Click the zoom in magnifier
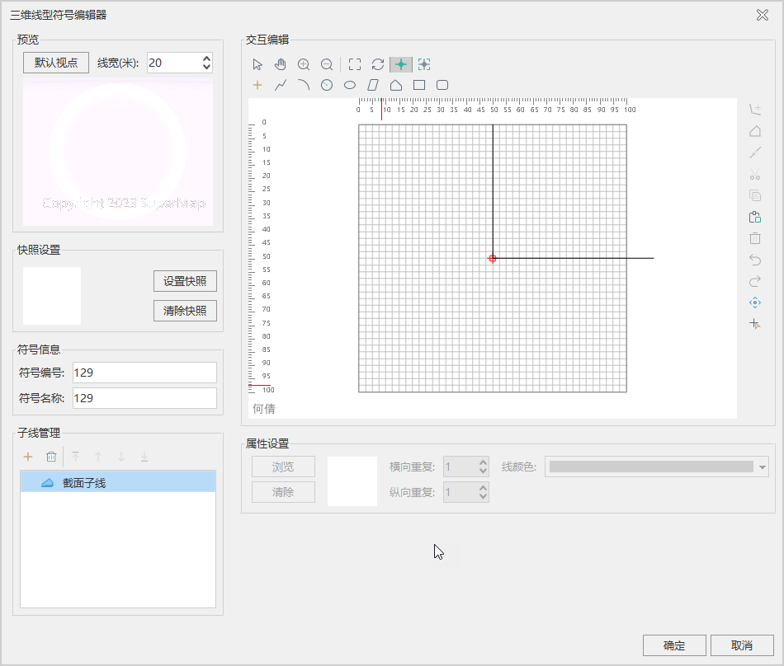The width and height of the screenshot is (784, 666). pyautogui.click(x=304, y=64)
